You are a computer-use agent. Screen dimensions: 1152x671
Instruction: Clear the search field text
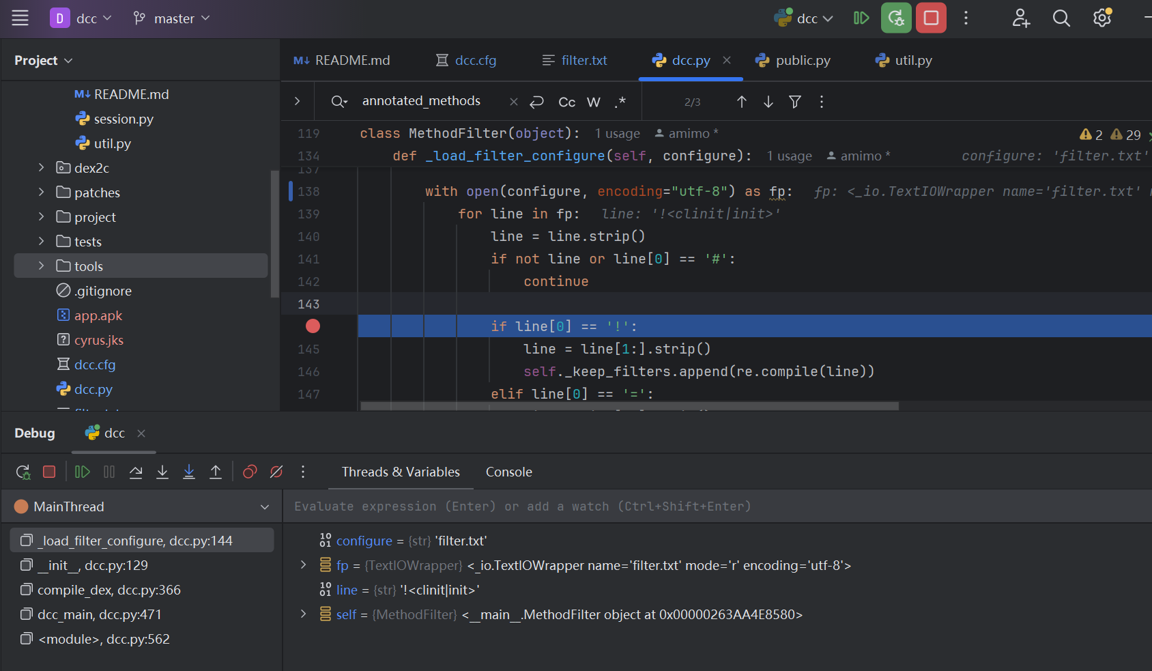[513, 102]
